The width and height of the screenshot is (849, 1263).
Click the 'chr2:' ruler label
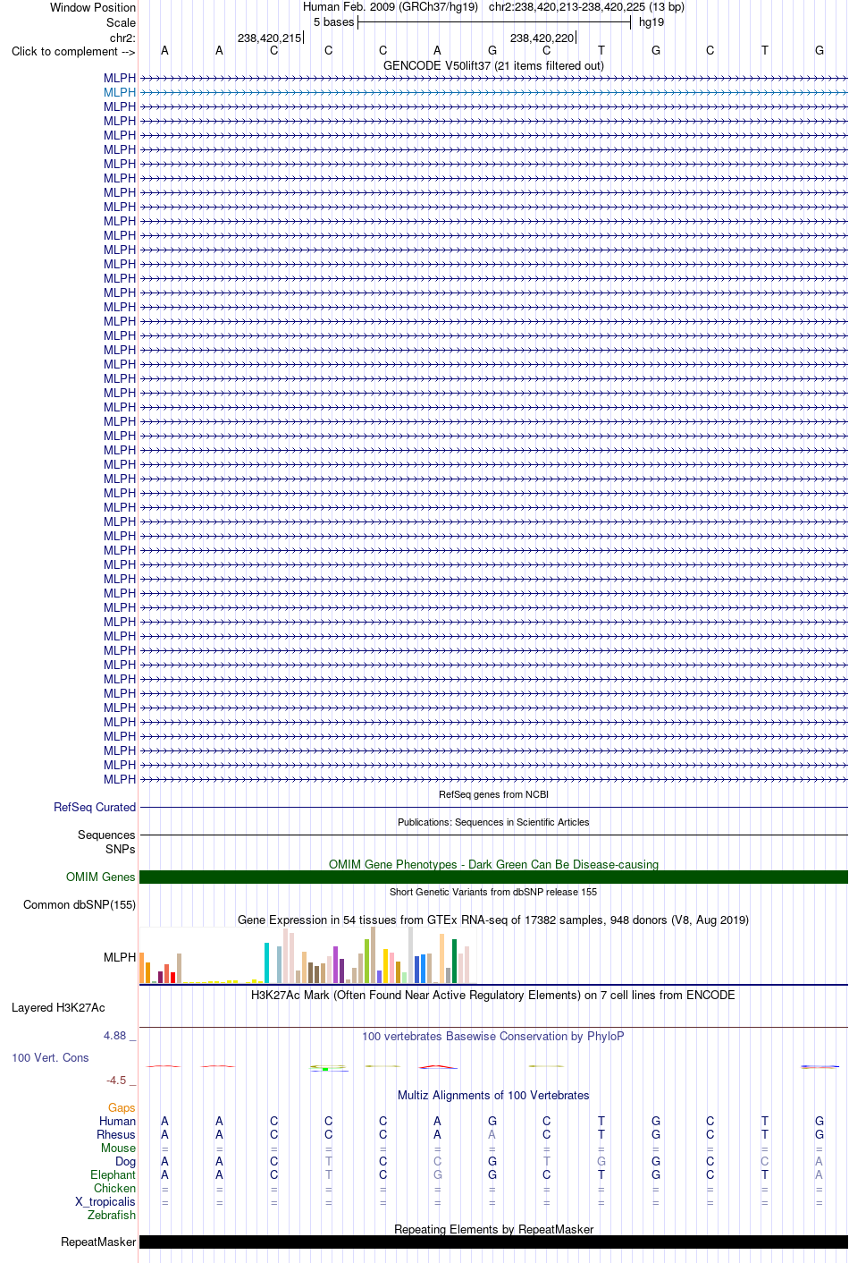(x=122, y=38)
